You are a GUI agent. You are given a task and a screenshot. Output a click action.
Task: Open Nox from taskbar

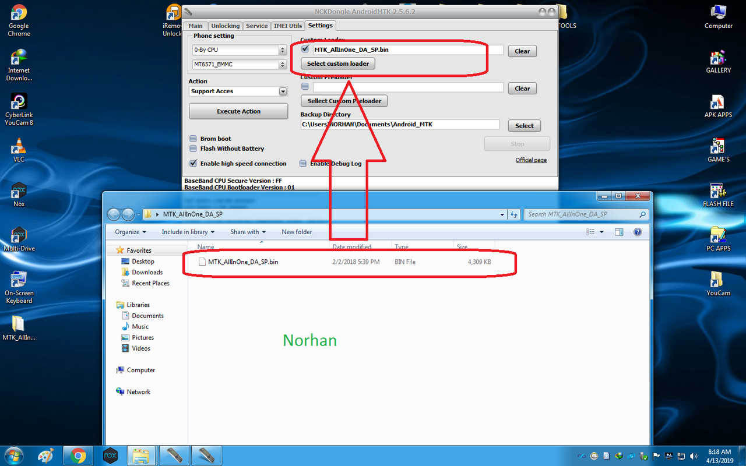110,456
